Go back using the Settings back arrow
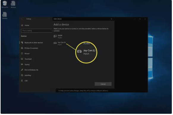 click(22, 19)
